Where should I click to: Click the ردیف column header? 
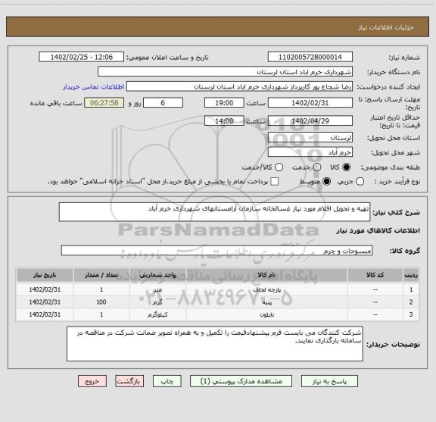(411, 275)
